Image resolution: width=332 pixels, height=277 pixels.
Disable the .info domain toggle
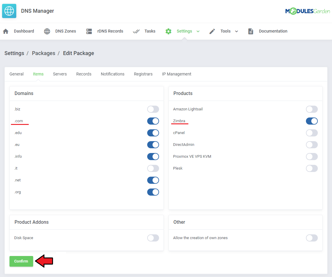(x=153, y=157)
